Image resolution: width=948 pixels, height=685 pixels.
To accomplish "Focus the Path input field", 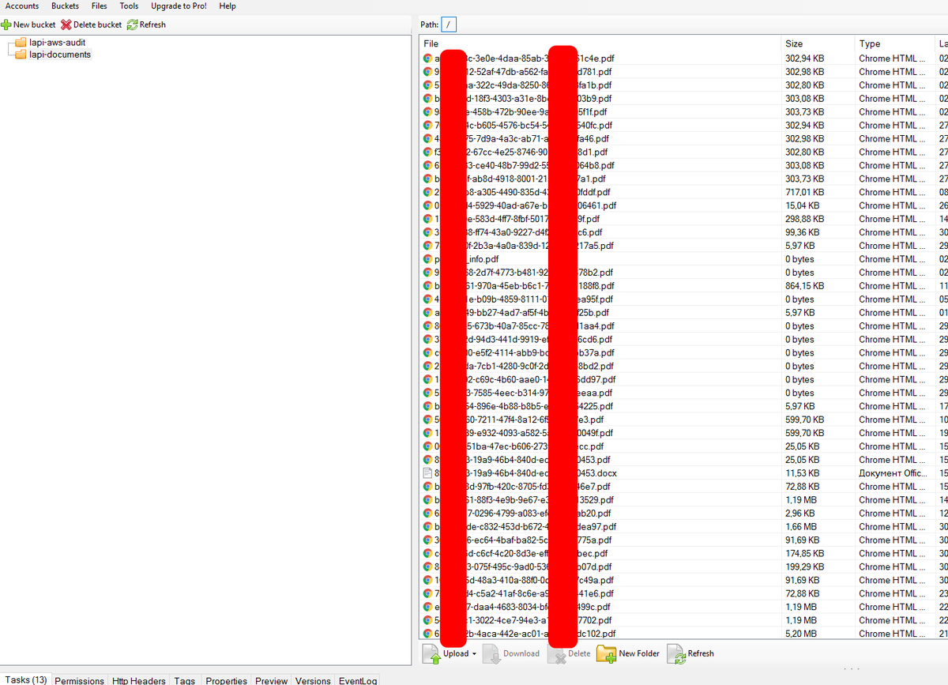I will 449,24.
